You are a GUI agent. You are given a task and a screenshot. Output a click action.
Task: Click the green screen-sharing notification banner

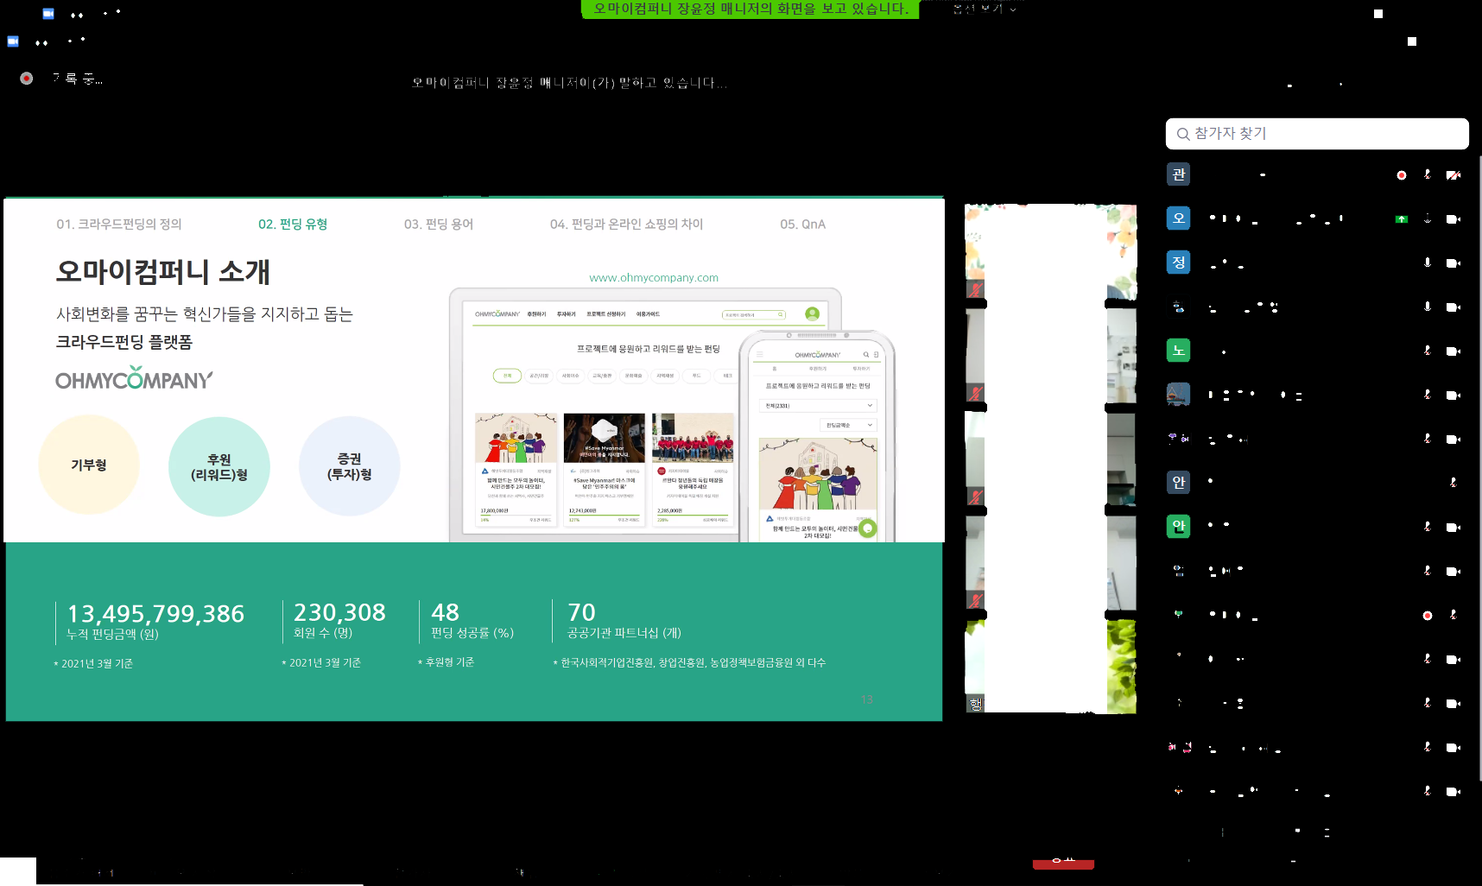pyautogui.click(x=750, y=9)
